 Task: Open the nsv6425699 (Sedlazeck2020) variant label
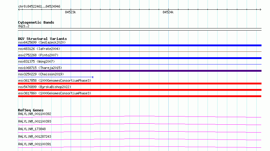point(42,42)
